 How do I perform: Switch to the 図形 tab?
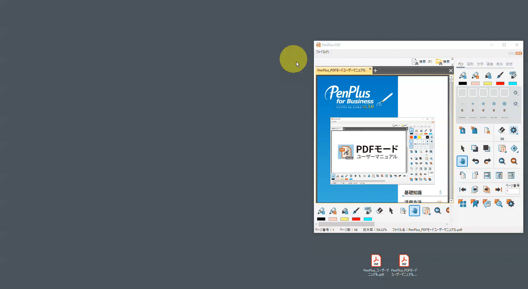470,64
